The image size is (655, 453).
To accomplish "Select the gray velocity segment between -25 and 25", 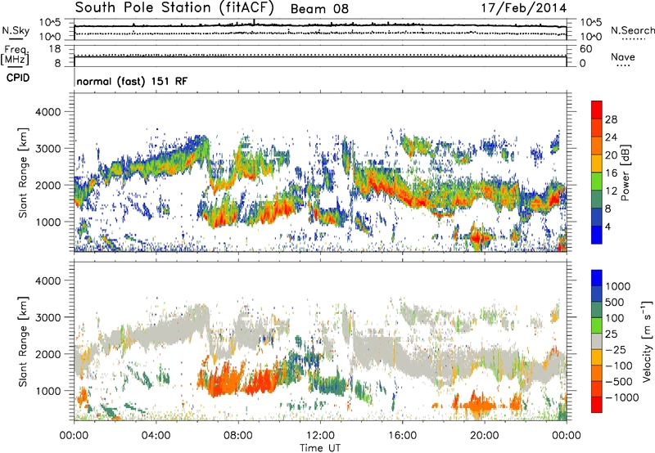I will click(597, 341).
